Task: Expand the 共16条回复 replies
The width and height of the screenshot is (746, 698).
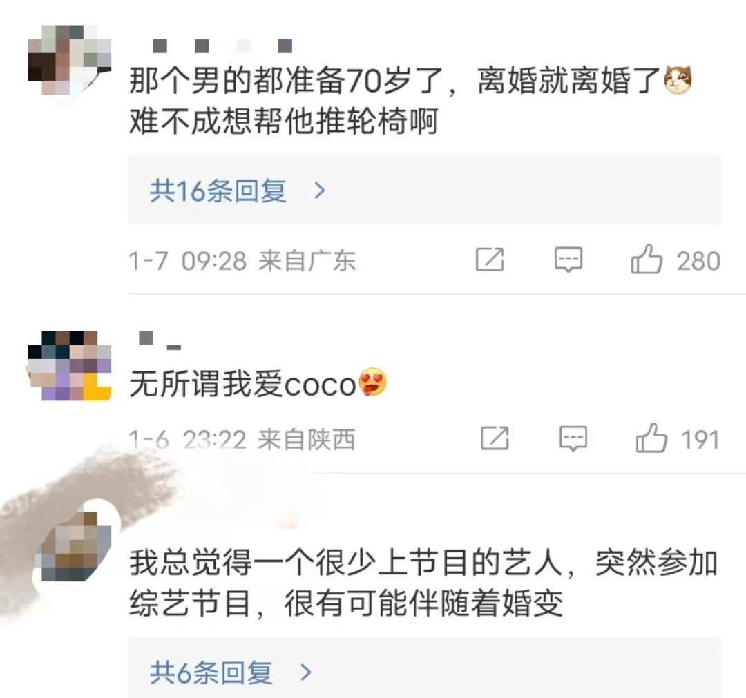Action: (424, 190)
